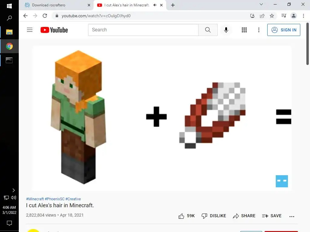This screenshot has height=232, width=310.
Task: Share this page from address bar
Action: coord(262,16)
